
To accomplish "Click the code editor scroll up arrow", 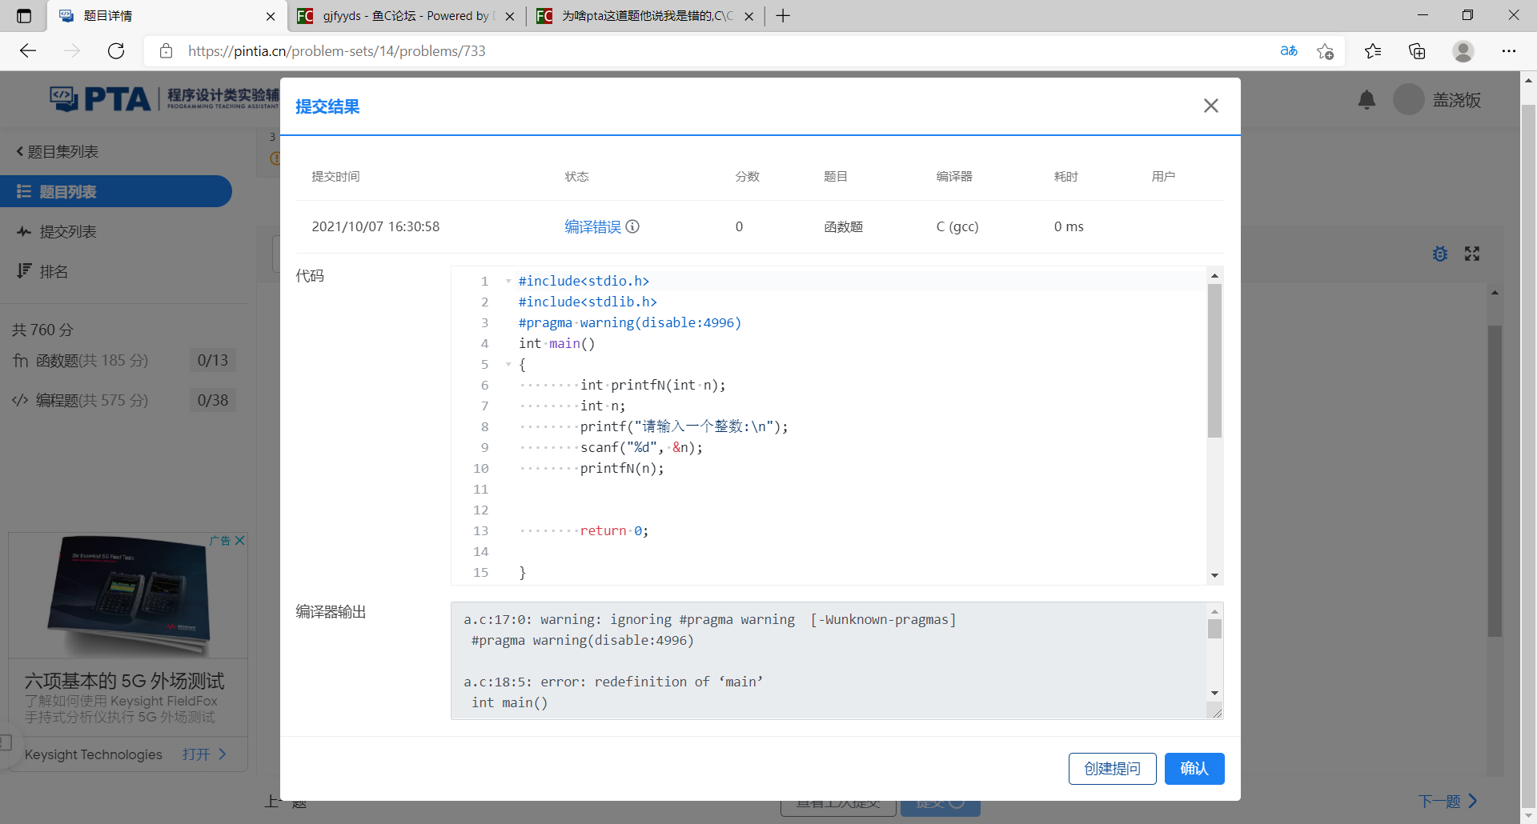I will 1214,275.
